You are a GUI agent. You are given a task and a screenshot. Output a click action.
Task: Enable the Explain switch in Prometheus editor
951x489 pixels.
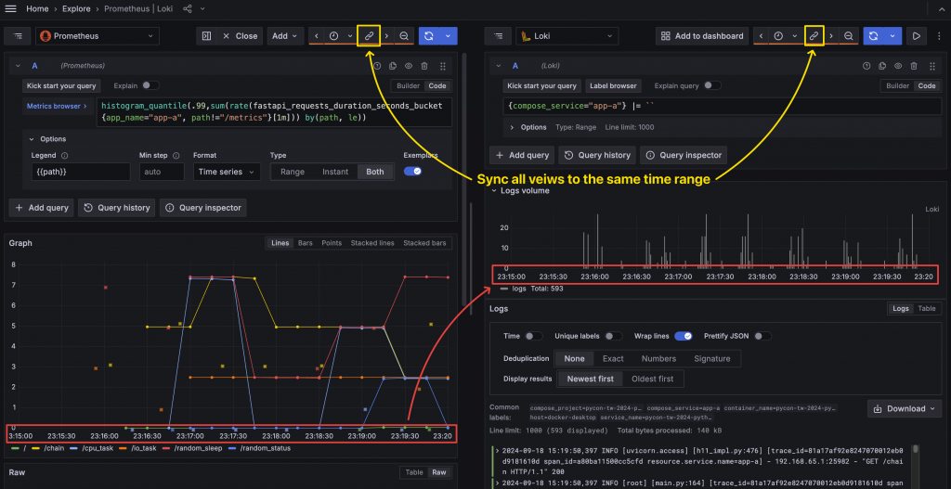(x=150, y=85)
